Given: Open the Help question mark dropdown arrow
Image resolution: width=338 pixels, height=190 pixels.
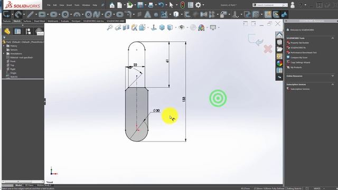Looking at the screenshot, I should click(306, 5).
